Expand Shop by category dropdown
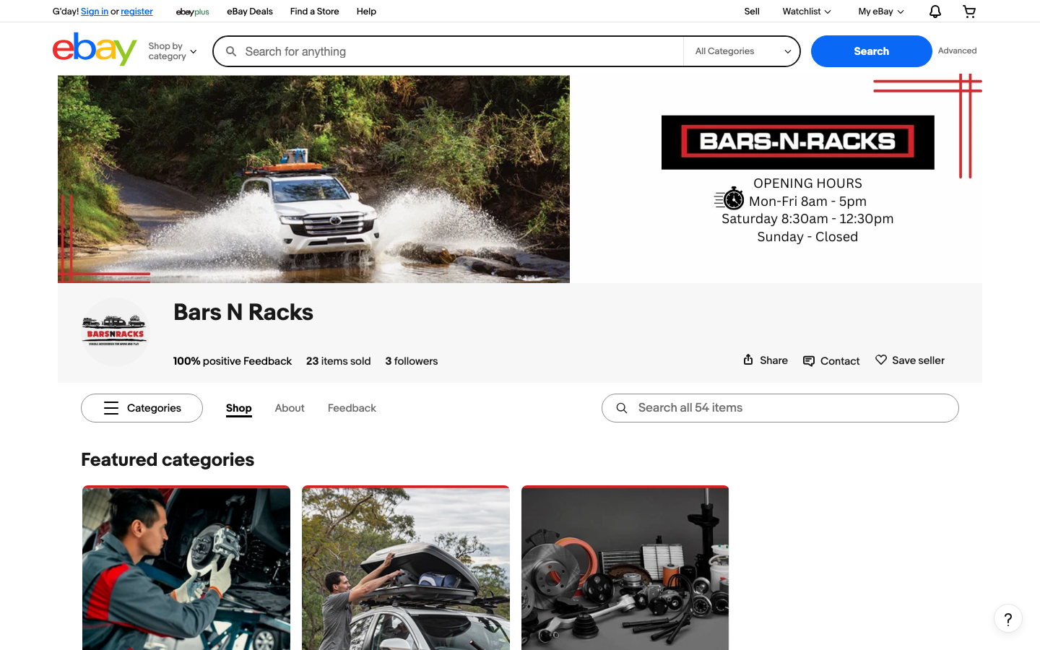This screenshot has width=1040, height=650. click(x=172, y=51)
